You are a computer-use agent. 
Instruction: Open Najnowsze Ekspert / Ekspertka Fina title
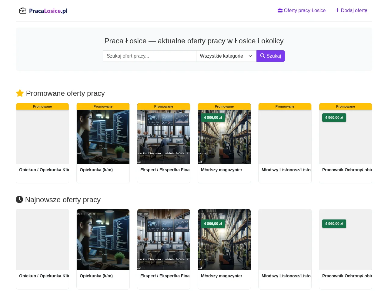(x=165, y=276)
